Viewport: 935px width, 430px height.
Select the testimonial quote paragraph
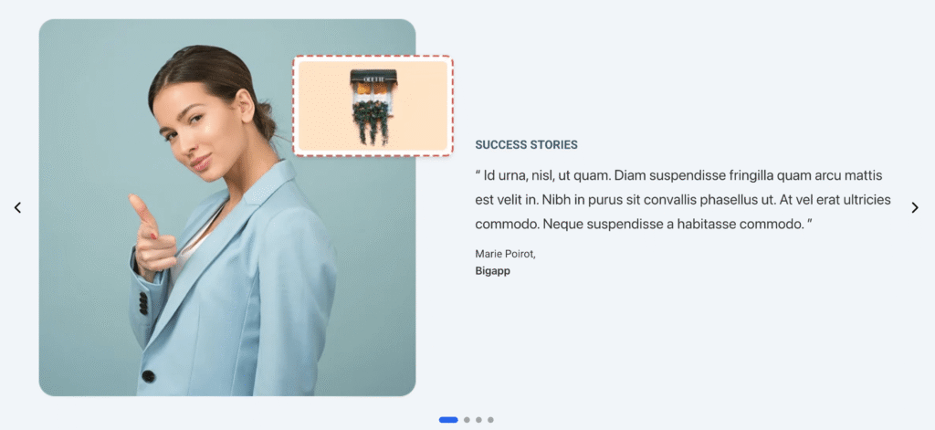point(683,200)
